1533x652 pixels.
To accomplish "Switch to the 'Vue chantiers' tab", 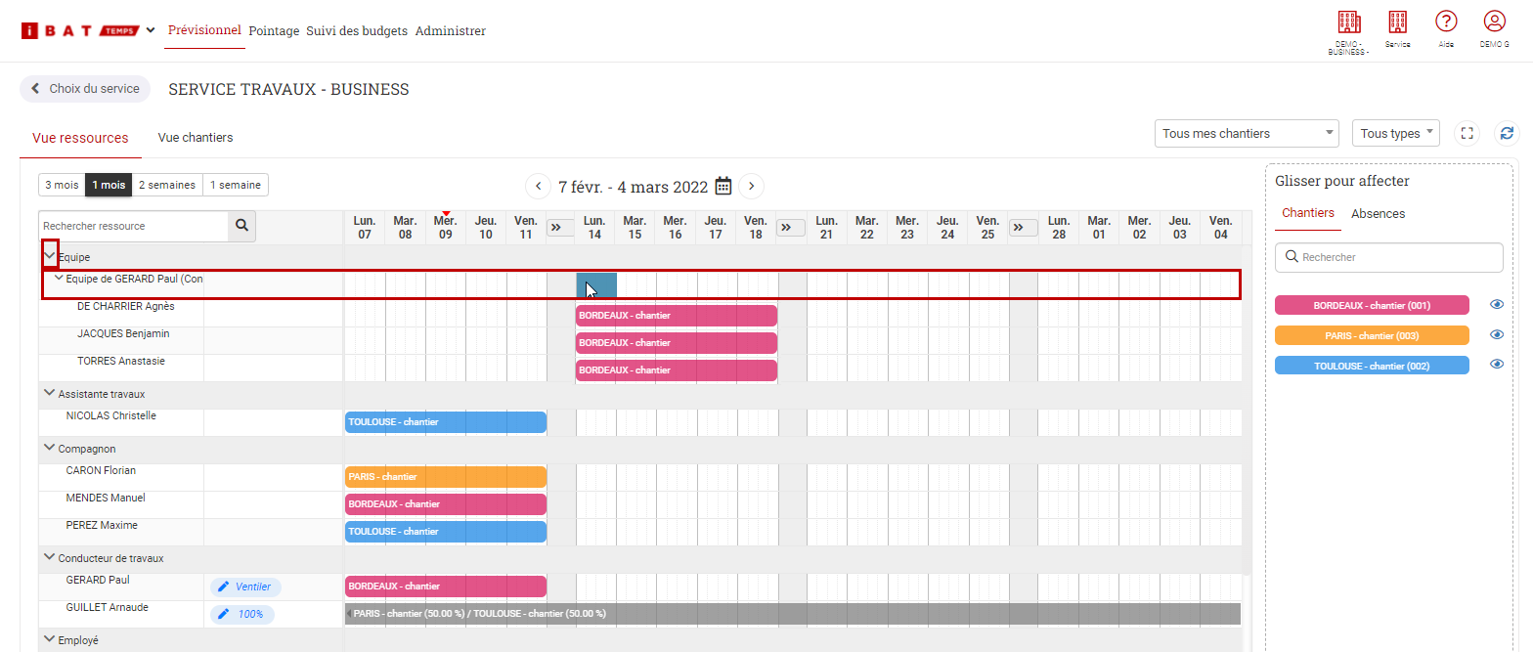I will click(x=196, y=138).
